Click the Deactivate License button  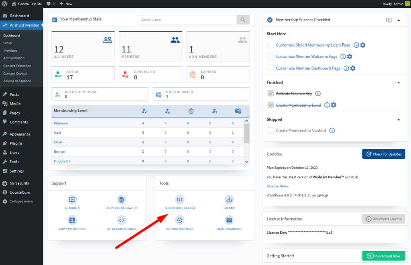pos(384,218)
